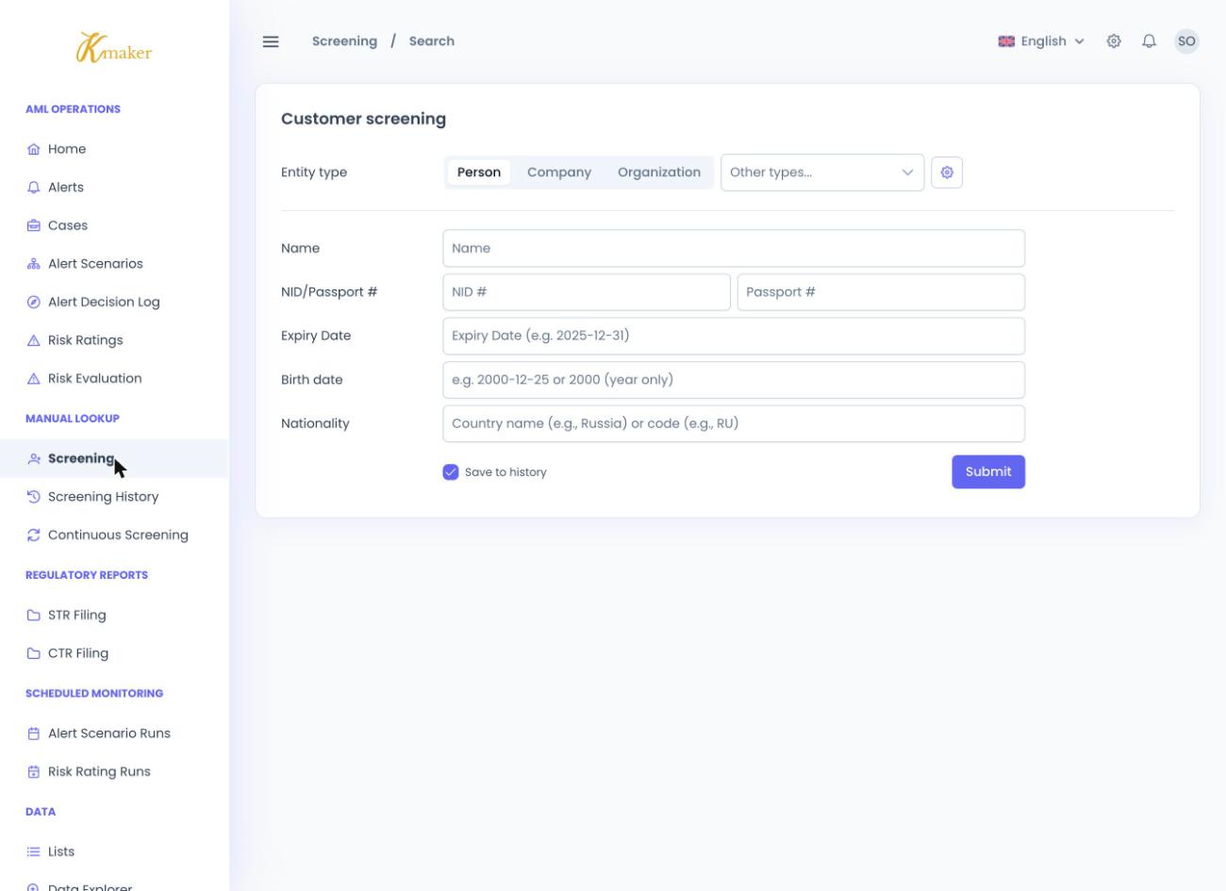Click the Search breadcrumb

click(432, 41)
